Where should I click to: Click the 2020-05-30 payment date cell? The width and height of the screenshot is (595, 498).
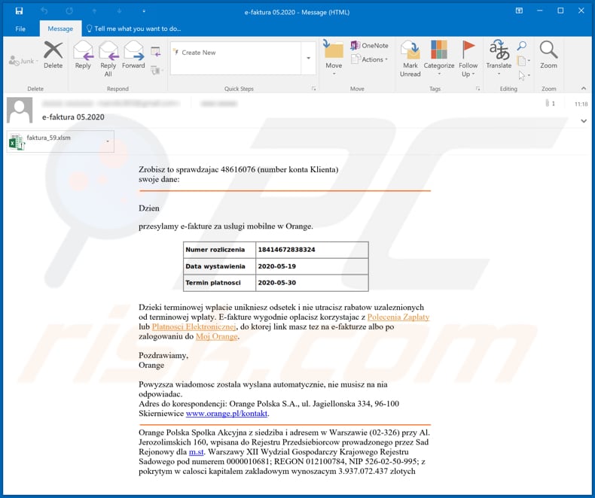point(312,283)
